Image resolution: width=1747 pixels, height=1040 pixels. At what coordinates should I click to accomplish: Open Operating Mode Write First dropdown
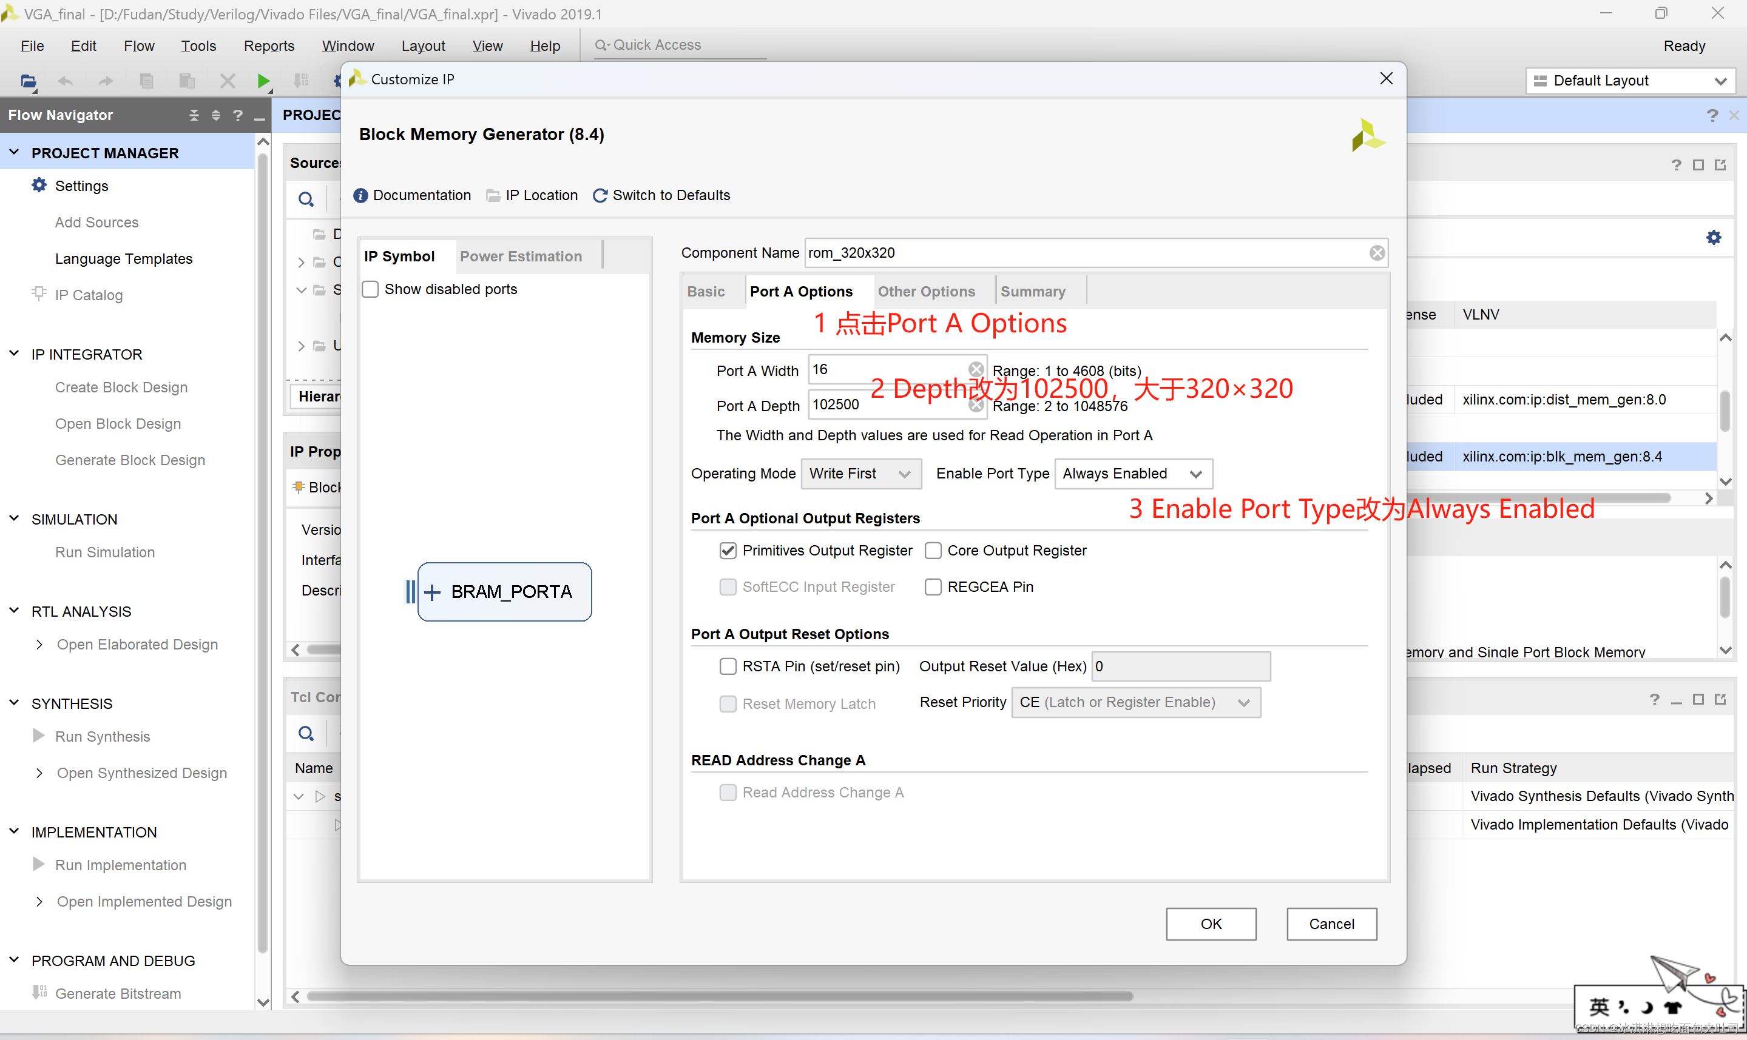[861, 474]
